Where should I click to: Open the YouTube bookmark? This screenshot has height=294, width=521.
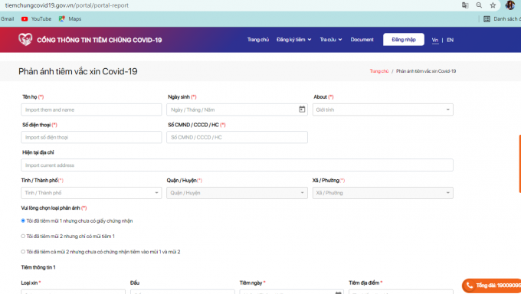[36, 19]
